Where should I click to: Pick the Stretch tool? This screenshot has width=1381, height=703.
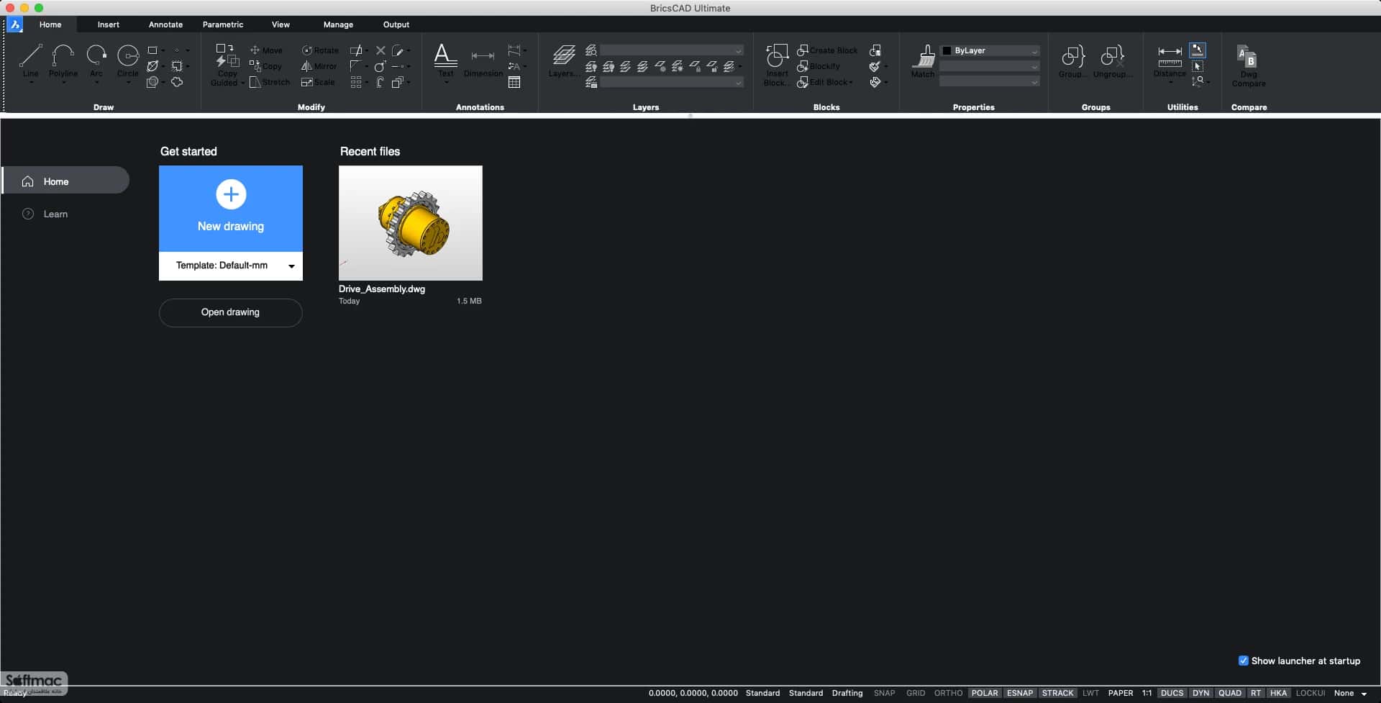click(270, 82)
